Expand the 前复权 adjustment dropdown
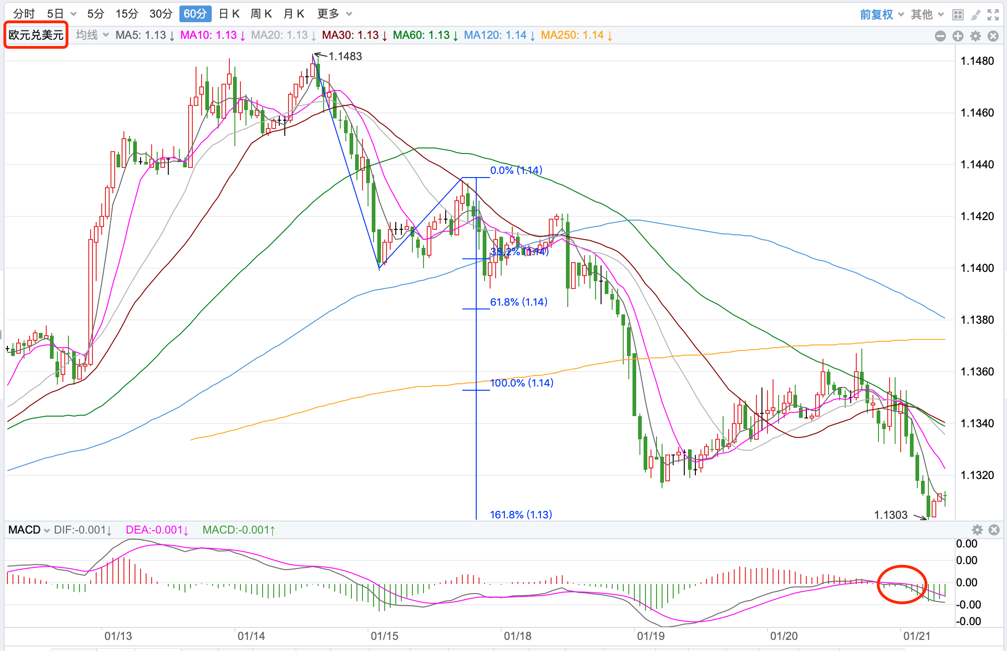The height and width of the screenshot is (651, 1007). (881, 15)
